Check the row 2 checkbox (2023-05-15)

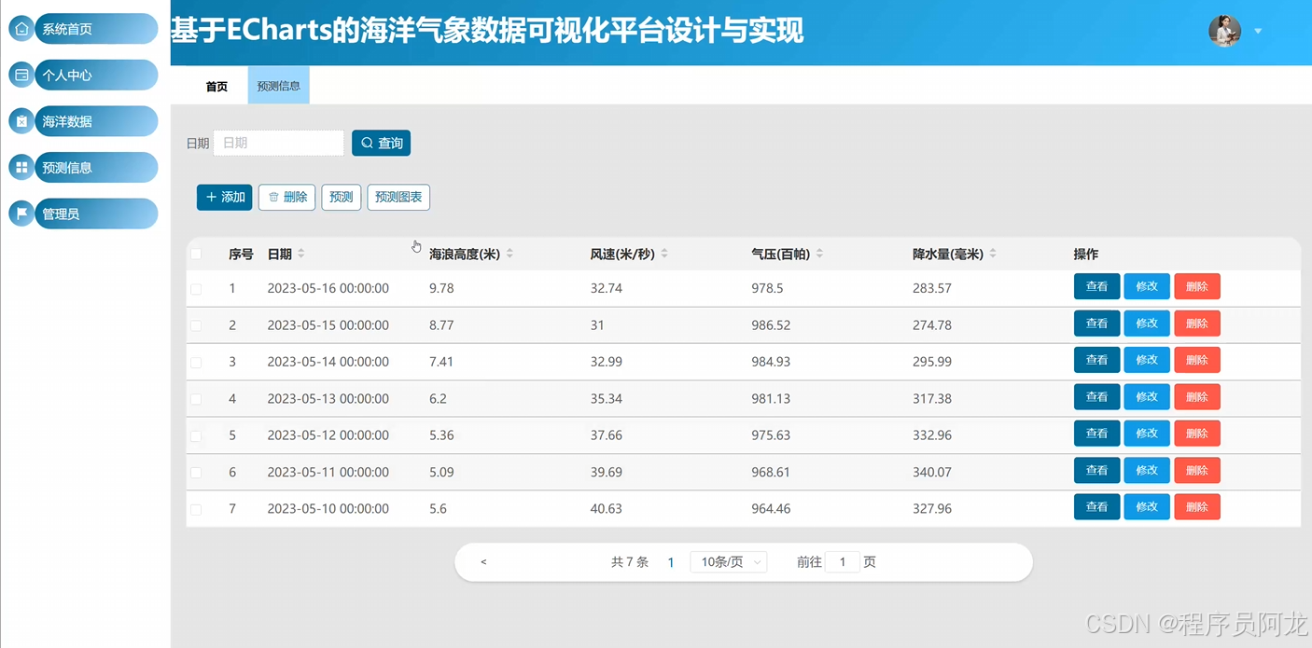click(196, 325)
